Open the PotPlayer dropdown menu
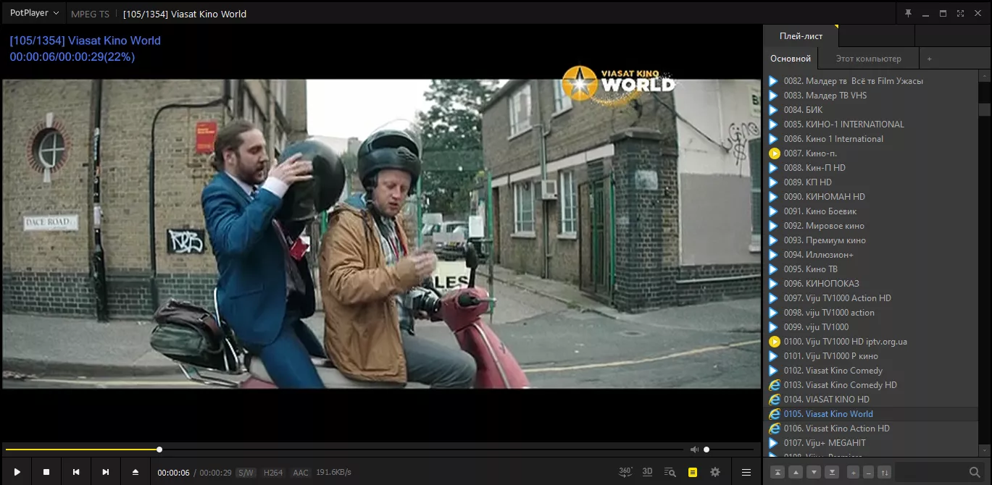This screenshot has width=992, height=485. [x=34, y=13]
